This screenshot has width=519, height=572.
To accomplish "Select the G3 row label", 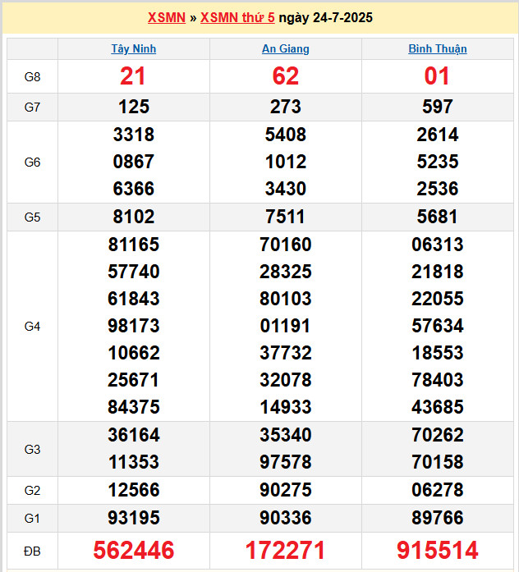I will tap(32, 450).
